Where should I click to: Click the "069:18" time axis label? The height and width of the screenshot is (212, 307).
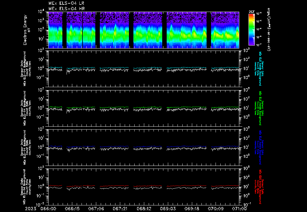point(192,209)
